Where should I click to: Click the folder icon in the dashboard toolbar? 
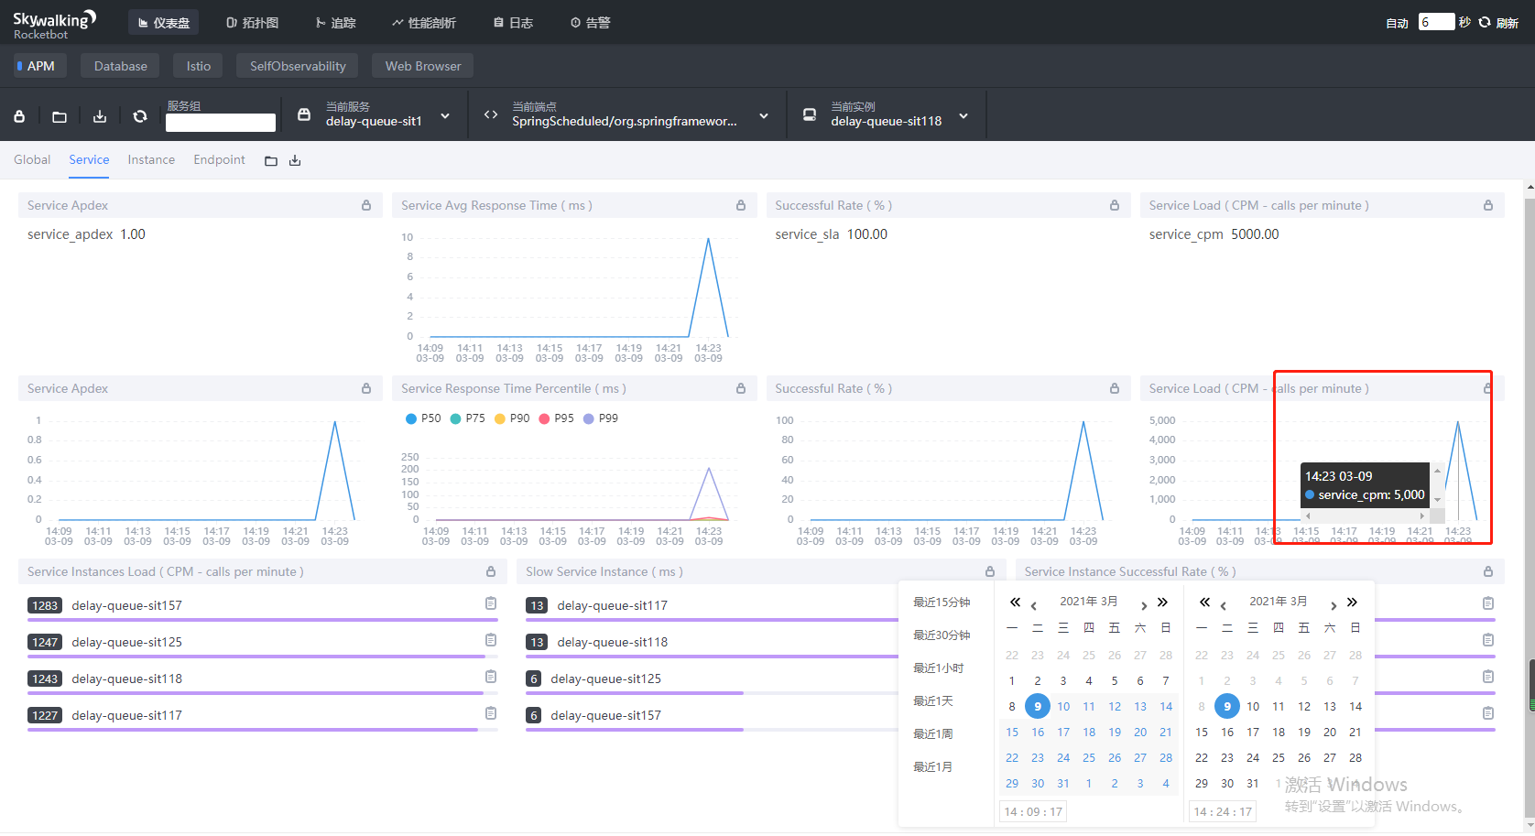[60, 116]
